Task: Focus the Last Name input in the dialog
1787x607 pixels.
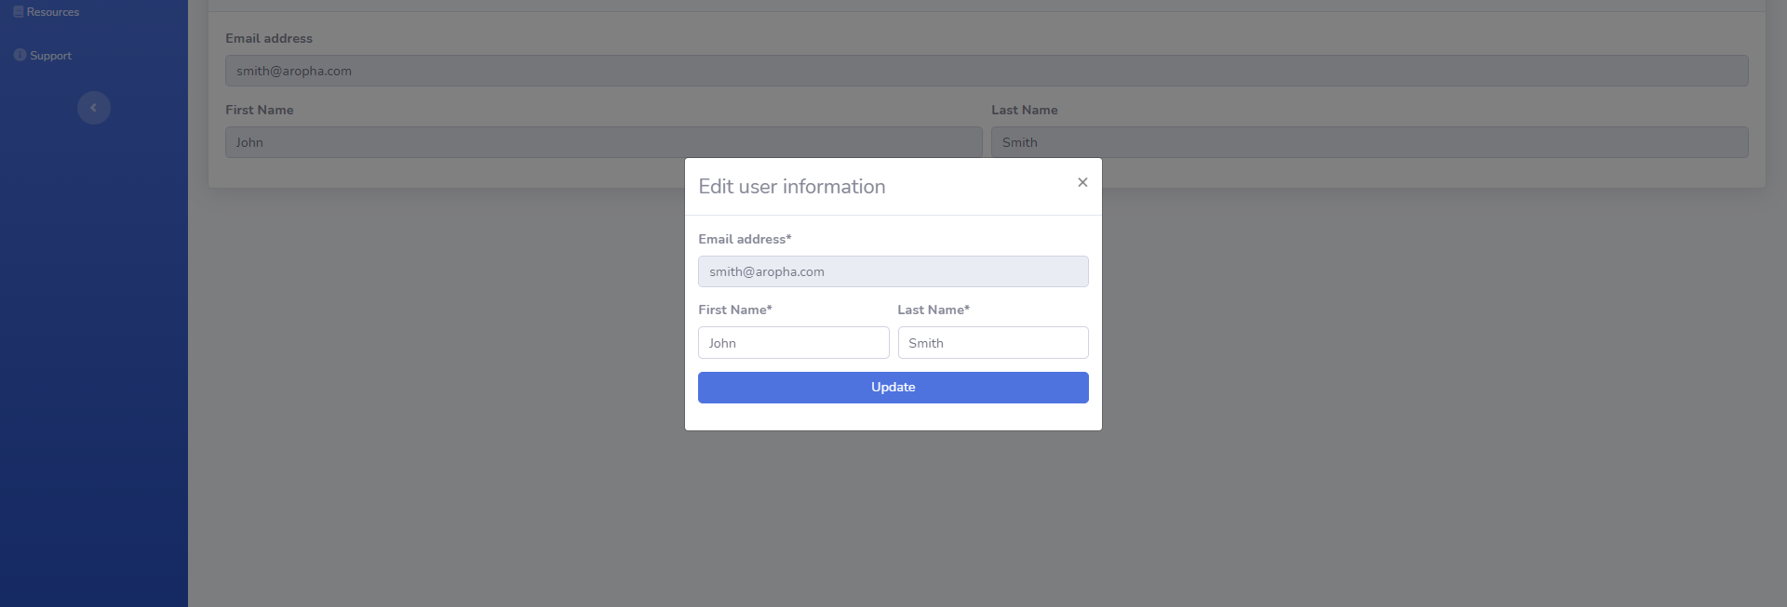Action: coord(992,343)
